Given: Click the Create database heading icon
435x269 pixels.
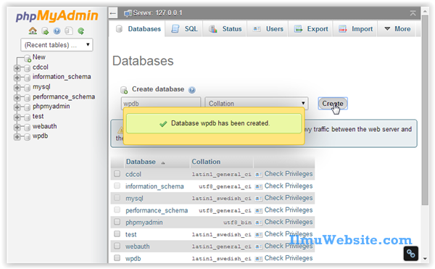Looking at the screenshot, I should (x=124, y=90).
